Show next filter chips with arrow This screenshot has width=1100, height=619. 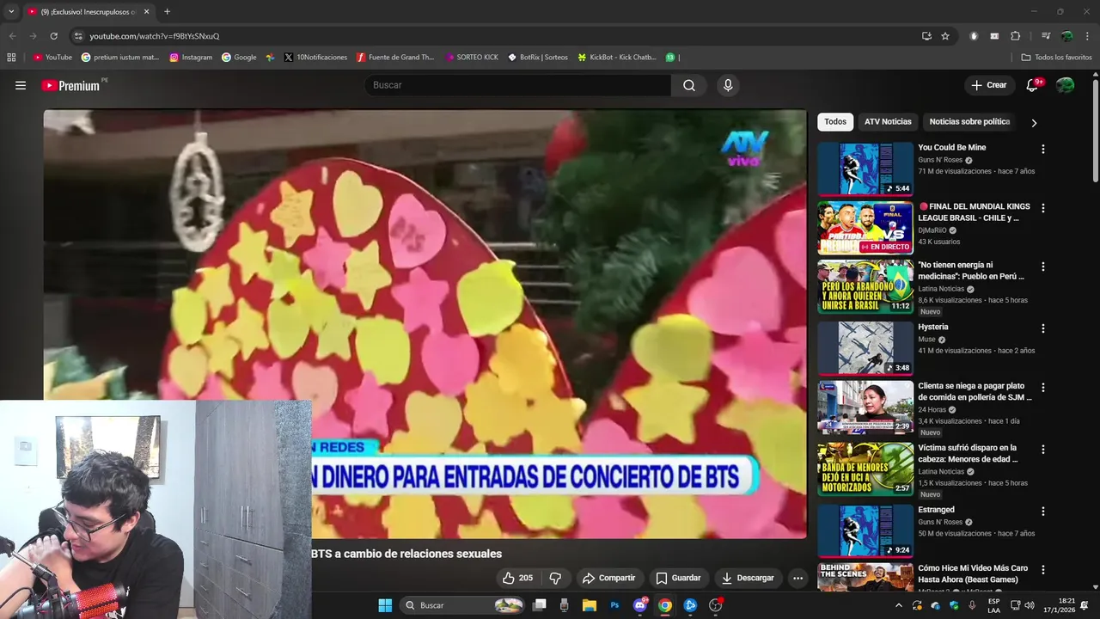point(1034,123)
